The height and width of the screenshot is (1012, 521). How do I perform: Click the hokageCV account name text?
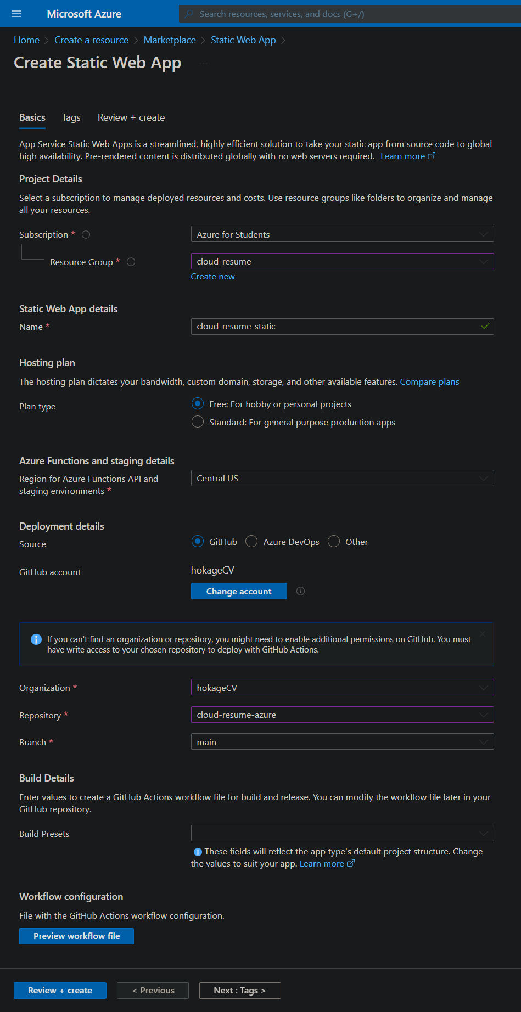212,570
